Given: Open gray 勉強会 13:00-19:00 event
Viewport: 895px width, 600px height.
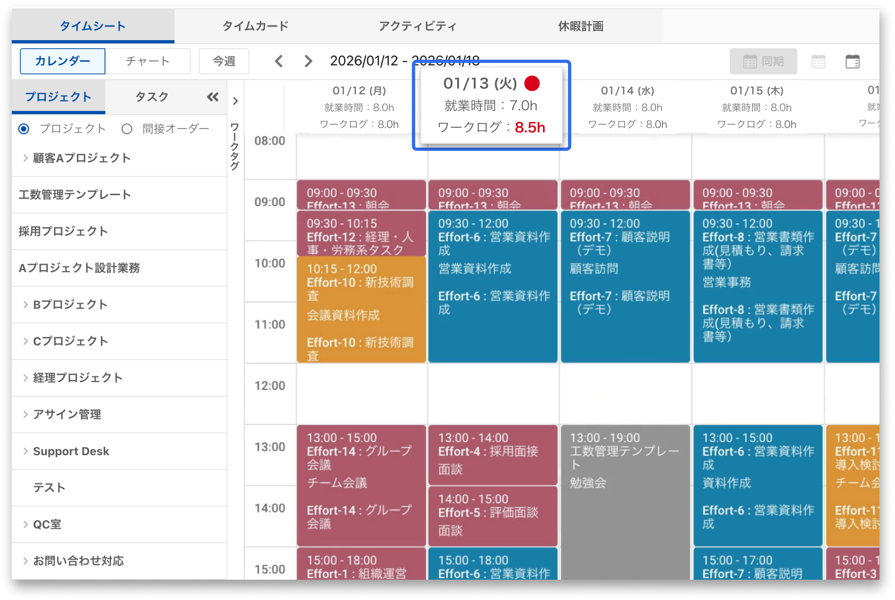Looking at the screenshot, I should coord(625,499).
